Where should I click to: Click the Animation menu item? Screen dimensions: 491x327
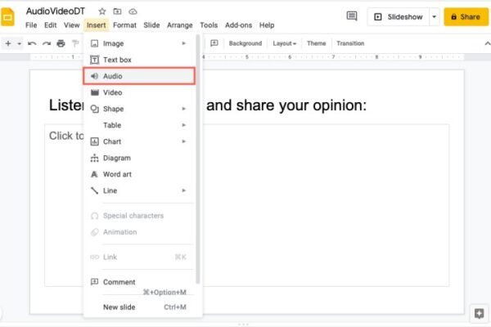139,232
